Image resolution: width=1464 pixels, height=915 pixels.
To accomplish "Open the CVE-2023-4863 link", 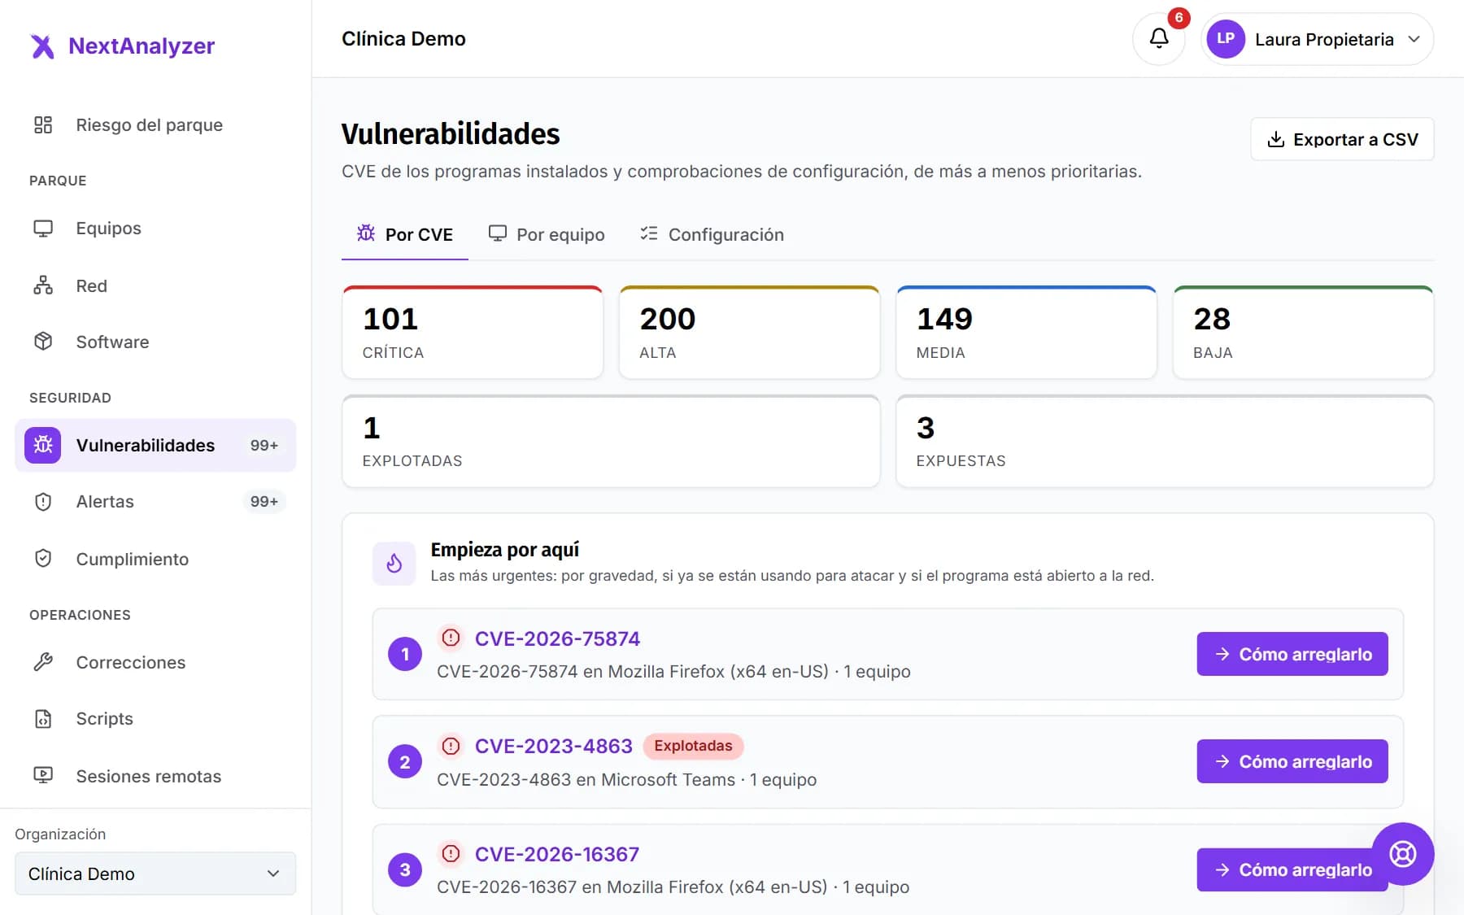I will [553, 746].
